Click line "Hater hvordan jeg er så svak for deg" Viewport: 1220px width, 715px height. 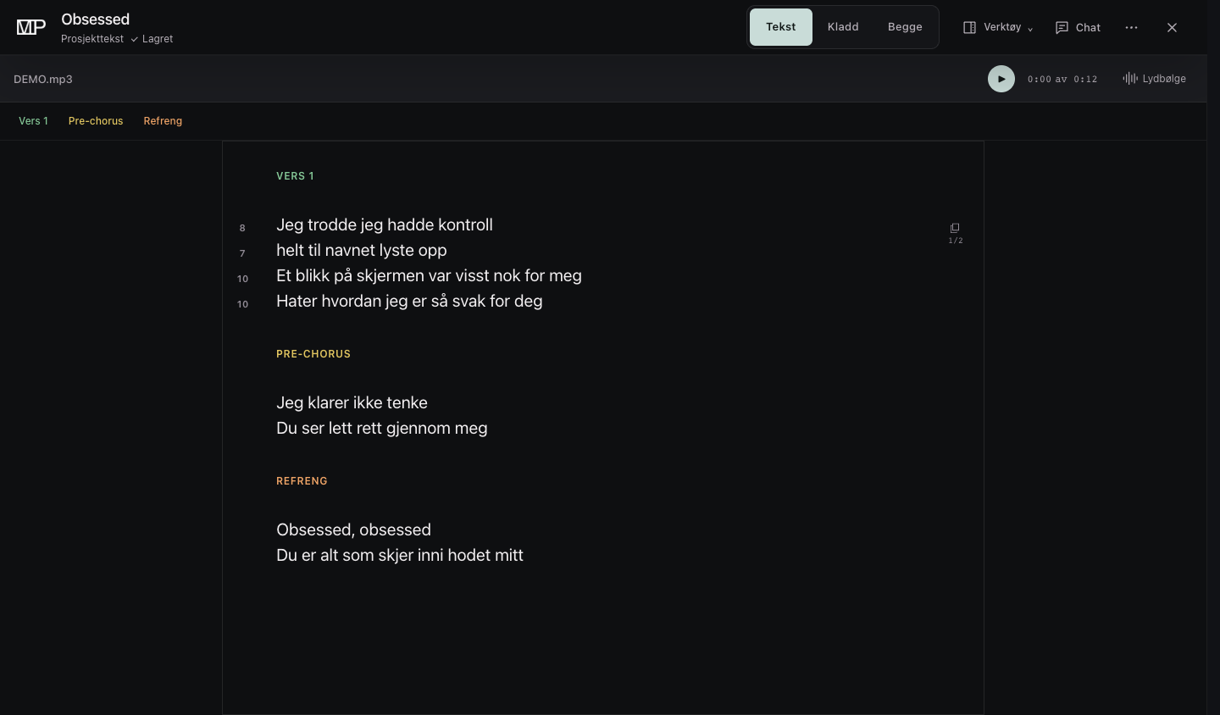tap(409, 301)
